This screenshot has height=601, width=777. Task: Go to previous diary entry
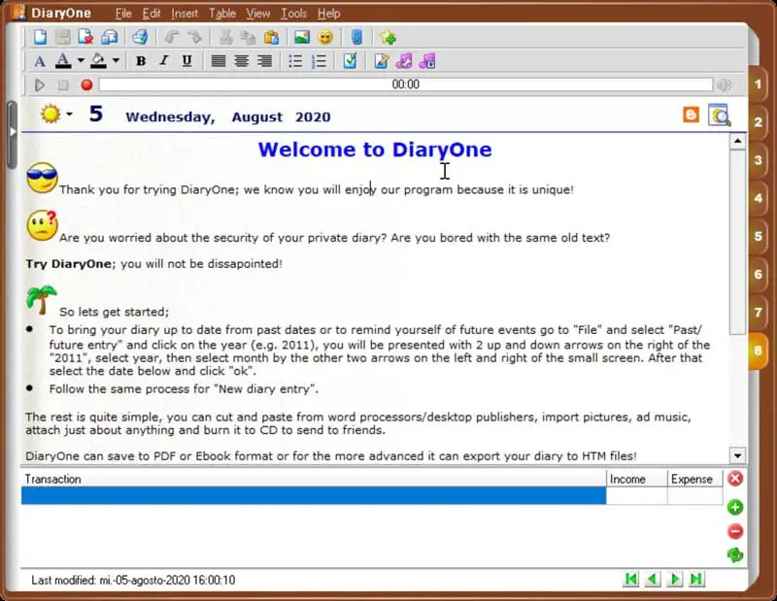click(x=653, y=579)
